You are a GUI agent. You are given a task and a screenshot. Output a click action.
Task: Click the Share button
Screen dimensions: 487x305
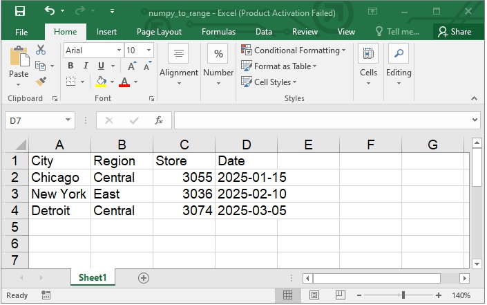[455, 32]
